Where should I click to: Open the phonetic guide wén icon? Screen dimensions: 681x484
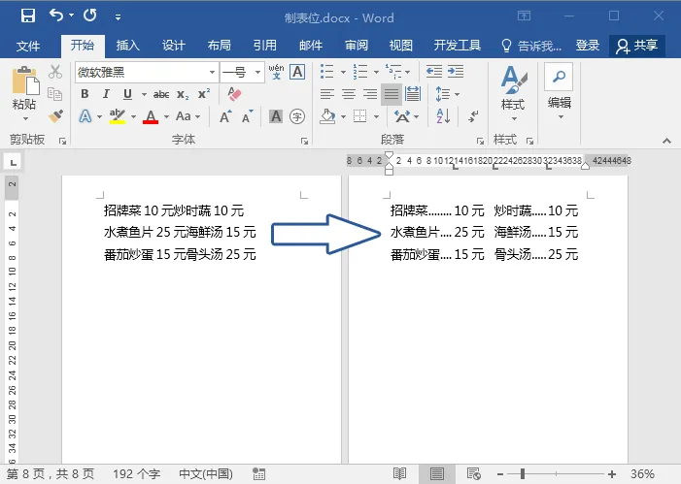(276, 72)
